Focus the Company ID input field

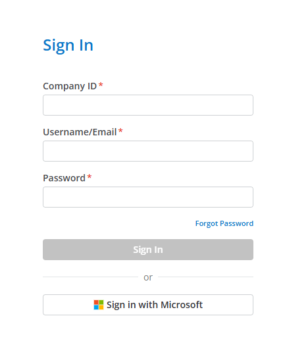[x=148, y=105]
